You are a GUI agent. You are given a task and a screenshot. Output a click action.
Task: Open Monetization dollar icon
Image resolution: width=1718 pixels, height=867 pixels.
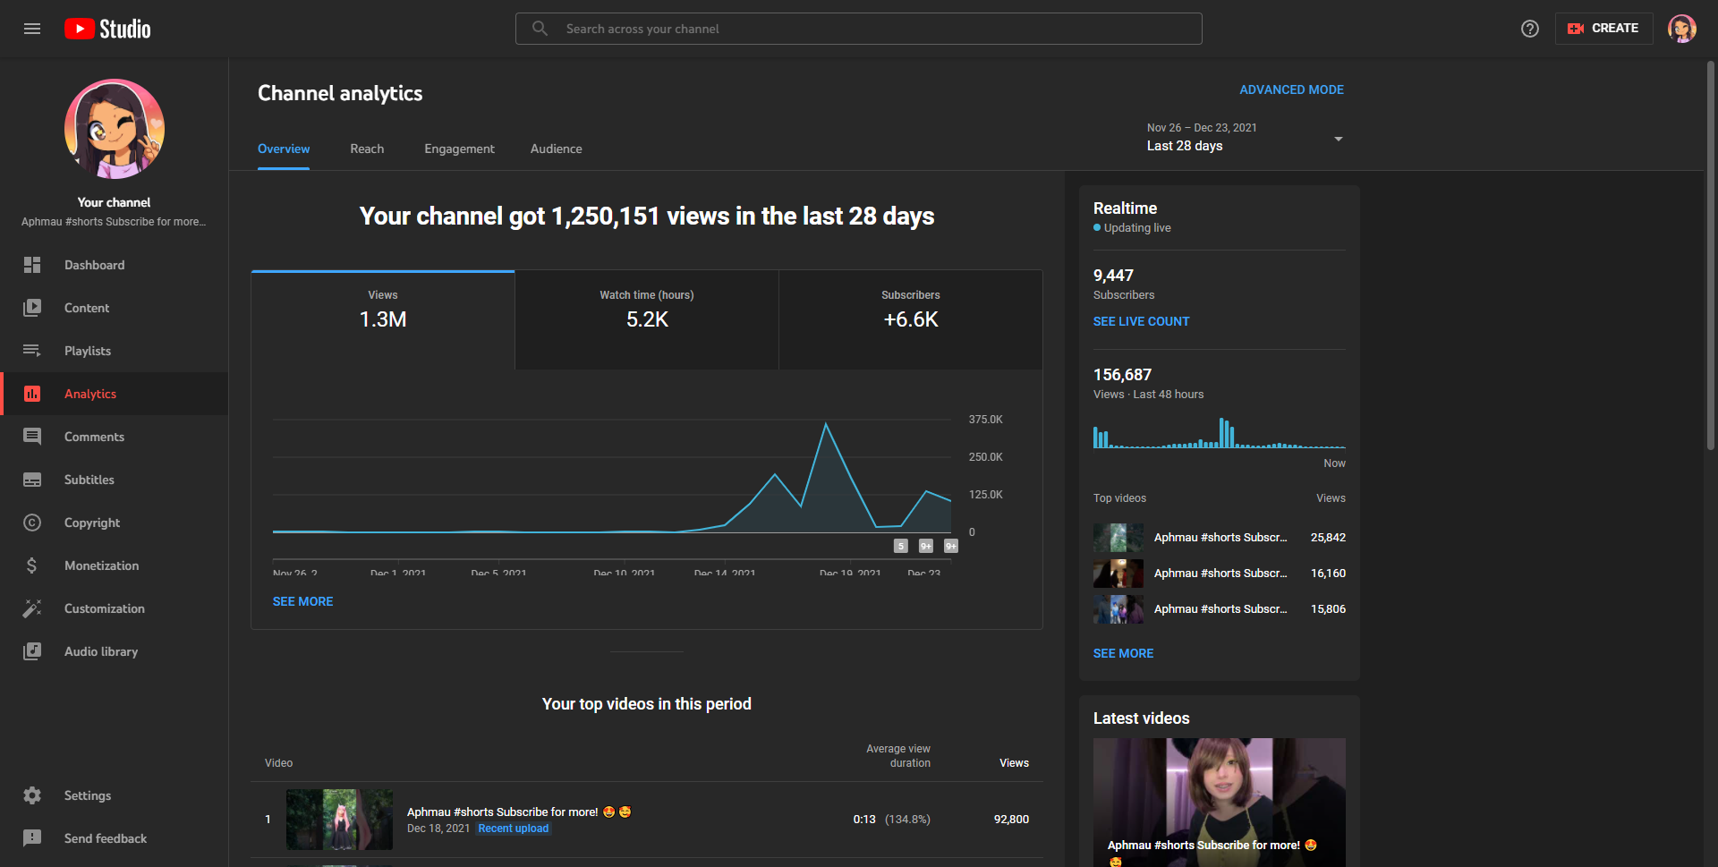tap(32, 565)
